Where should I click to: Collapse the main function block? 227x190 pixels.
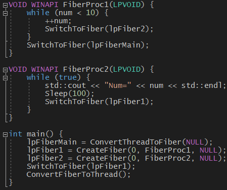click(x=6, y=134)
